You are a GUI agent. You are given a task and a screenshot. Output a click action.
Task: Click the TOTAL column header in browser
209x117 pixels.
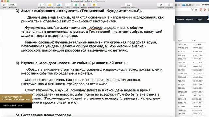pos(180,40)
